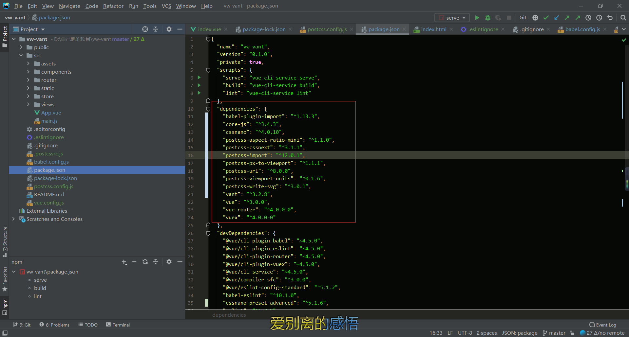
Task: Select build script in npm panel
Action: [40, 288]
